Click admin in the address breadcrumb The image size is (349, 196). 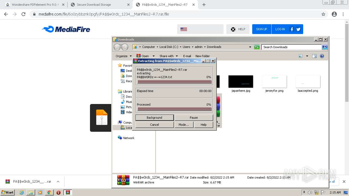click(198, 47)
